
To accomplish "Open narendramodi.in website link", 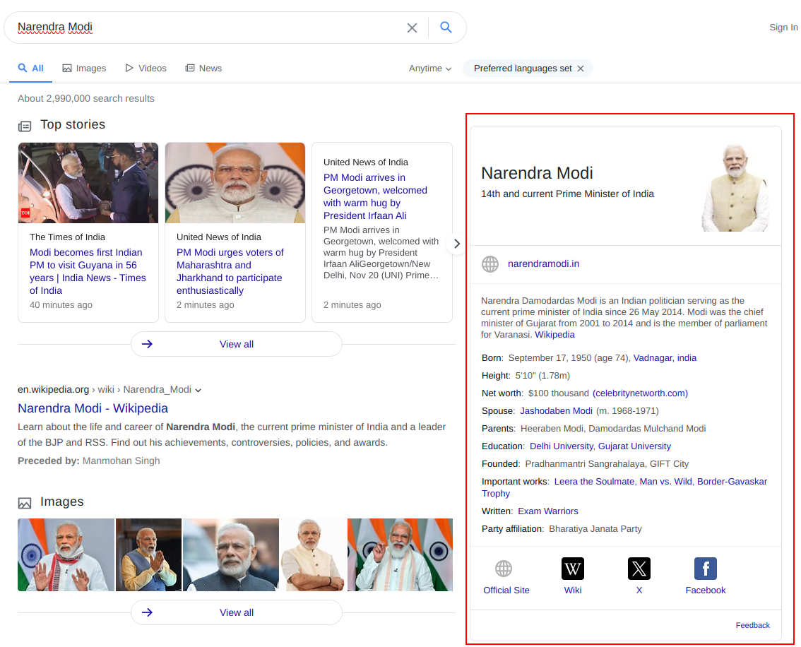I will tap(544, 263).
